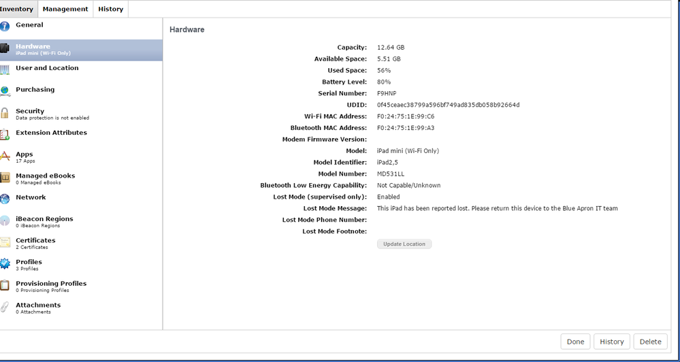Viewport: 680px width, 362px height.
Task: Click the Provisioning Profiles clipboard icon
Action: tap(4, 285)
